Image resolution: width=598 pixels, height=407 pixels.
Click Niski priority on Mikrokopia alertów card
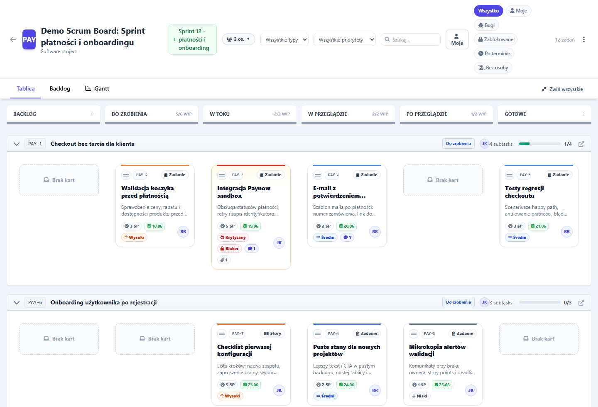click(420, 396)
